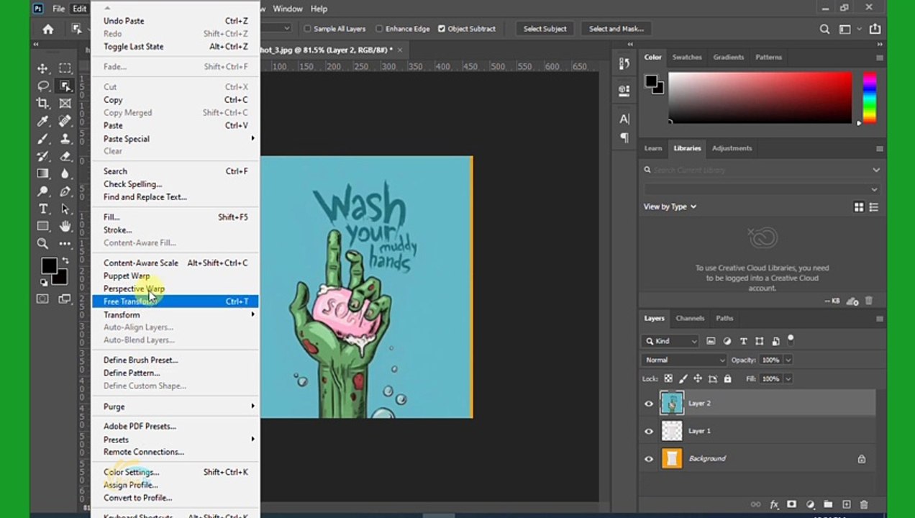Select the Eraser tool

(x=65, y=156)
